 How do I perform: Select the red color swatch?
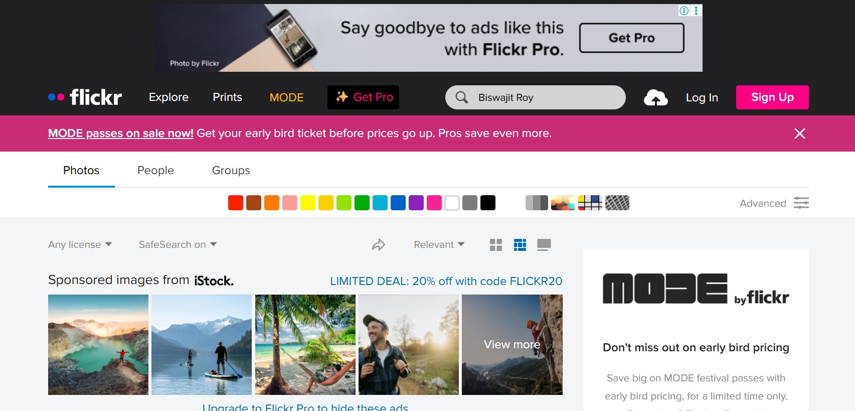(236, 203)
